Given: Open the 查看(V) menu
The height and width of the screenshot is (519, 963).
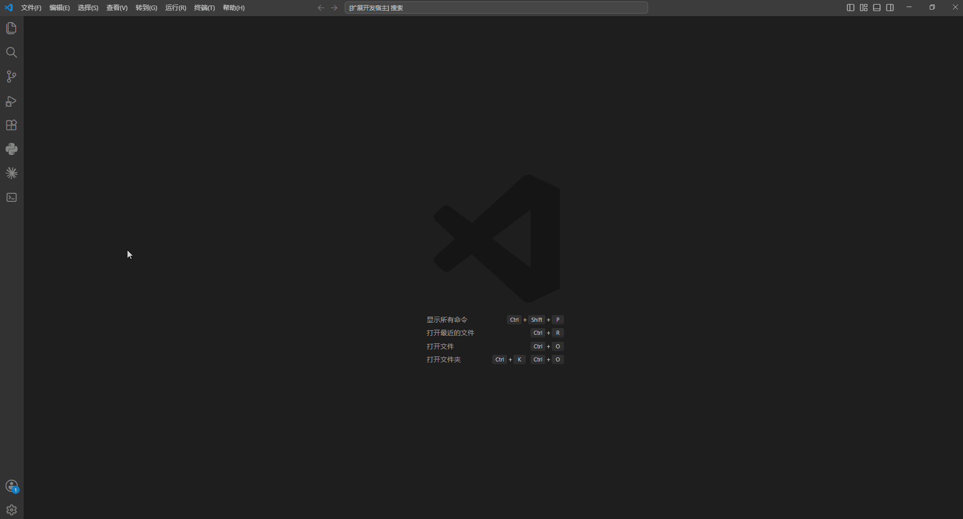Looking at the screenshot, I should [x=117, y=8].
